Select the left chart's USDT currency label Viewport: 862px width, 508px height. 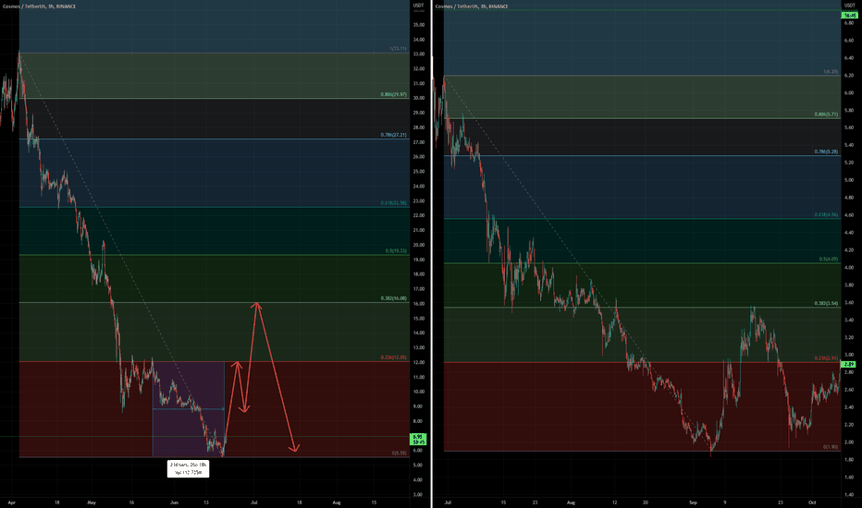(418, 6)
